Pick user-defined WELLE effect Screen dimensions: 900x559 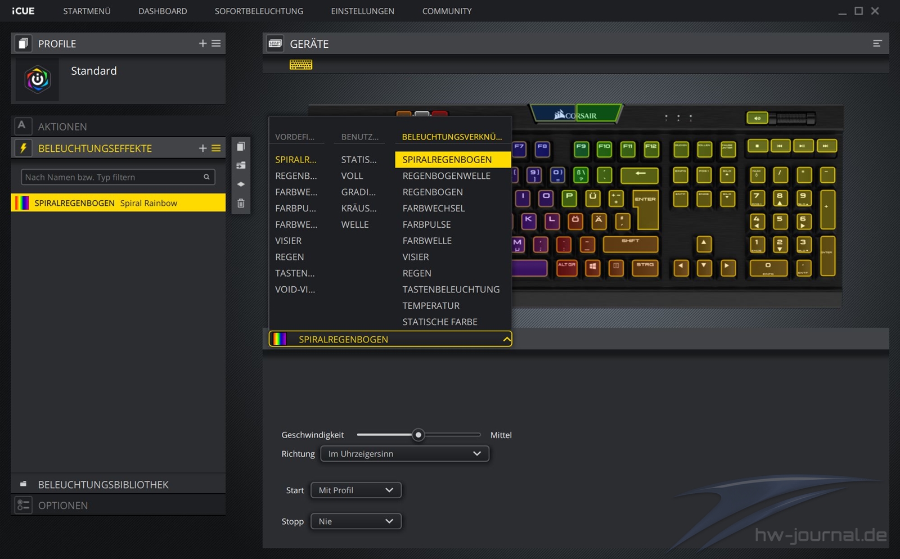tap(355, 224)
